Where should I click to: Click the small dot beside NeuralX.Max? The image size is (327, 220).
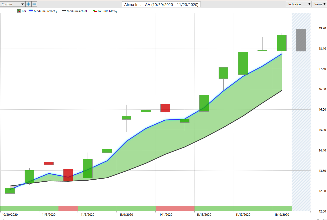(116, 12)
